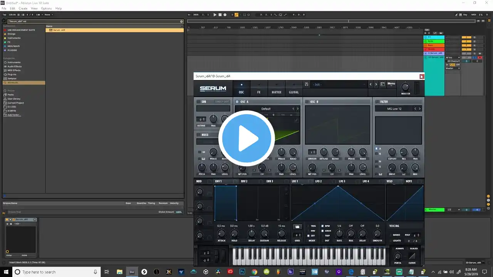493x277 pixels.
Task: Clear the browser search field
Action: tap(181, 21)
